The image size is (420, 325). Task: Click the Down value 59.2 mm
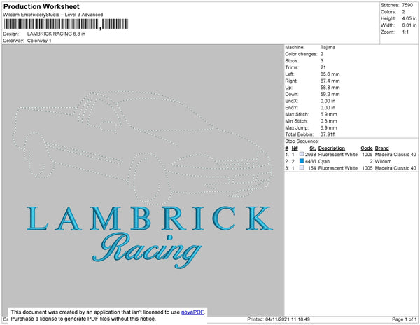click(330, 94)
